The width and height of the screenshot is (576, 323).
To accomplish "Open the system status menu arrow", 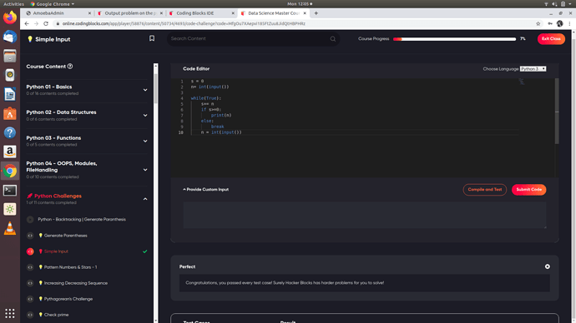I will pos(570,4).
